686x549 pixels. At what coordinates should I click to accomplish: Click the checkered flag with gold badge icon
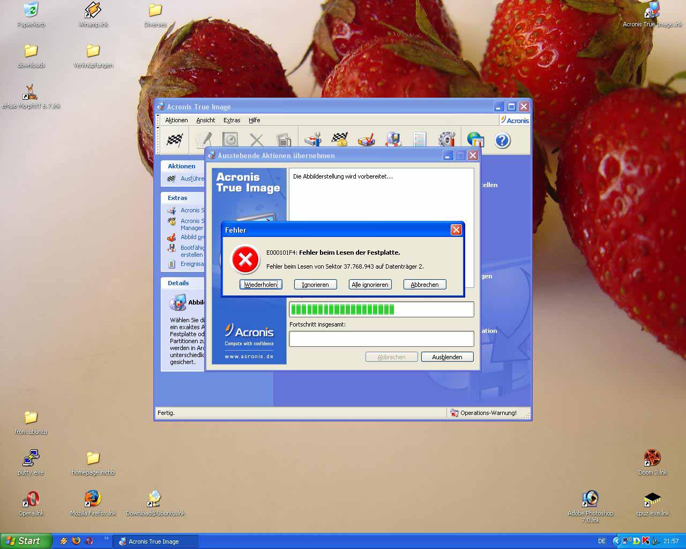pyautogui.click(x=340, y=140)
